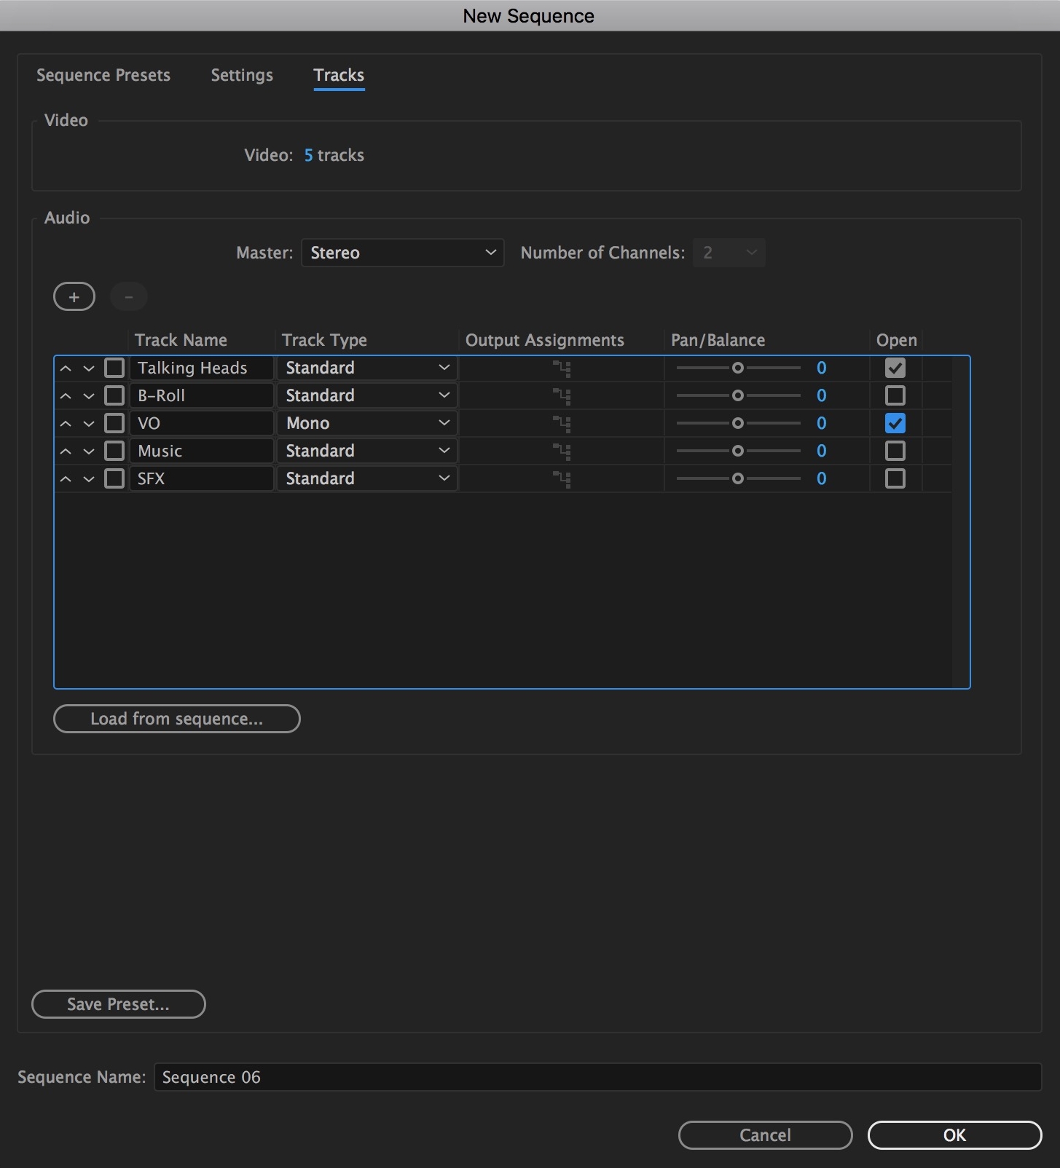Screen dimensions: 1060x1168
Task: Edit the VO track name field
Action: click(x=202, y=423)
